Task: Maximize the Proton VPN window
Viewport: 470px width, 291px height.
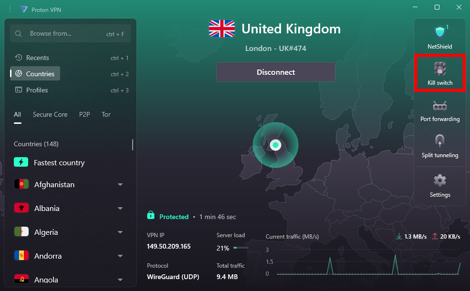Action: (437, 7)
